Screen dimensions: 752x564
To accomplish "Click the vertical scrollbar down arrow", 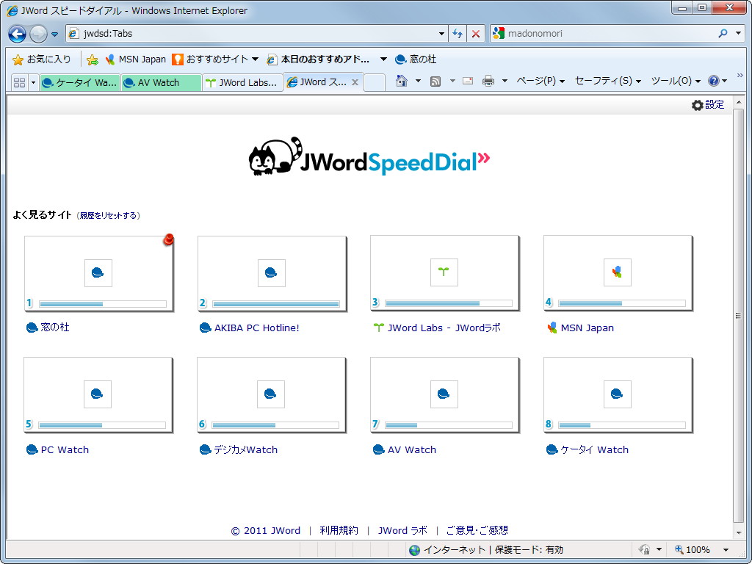I will [739, 533].
